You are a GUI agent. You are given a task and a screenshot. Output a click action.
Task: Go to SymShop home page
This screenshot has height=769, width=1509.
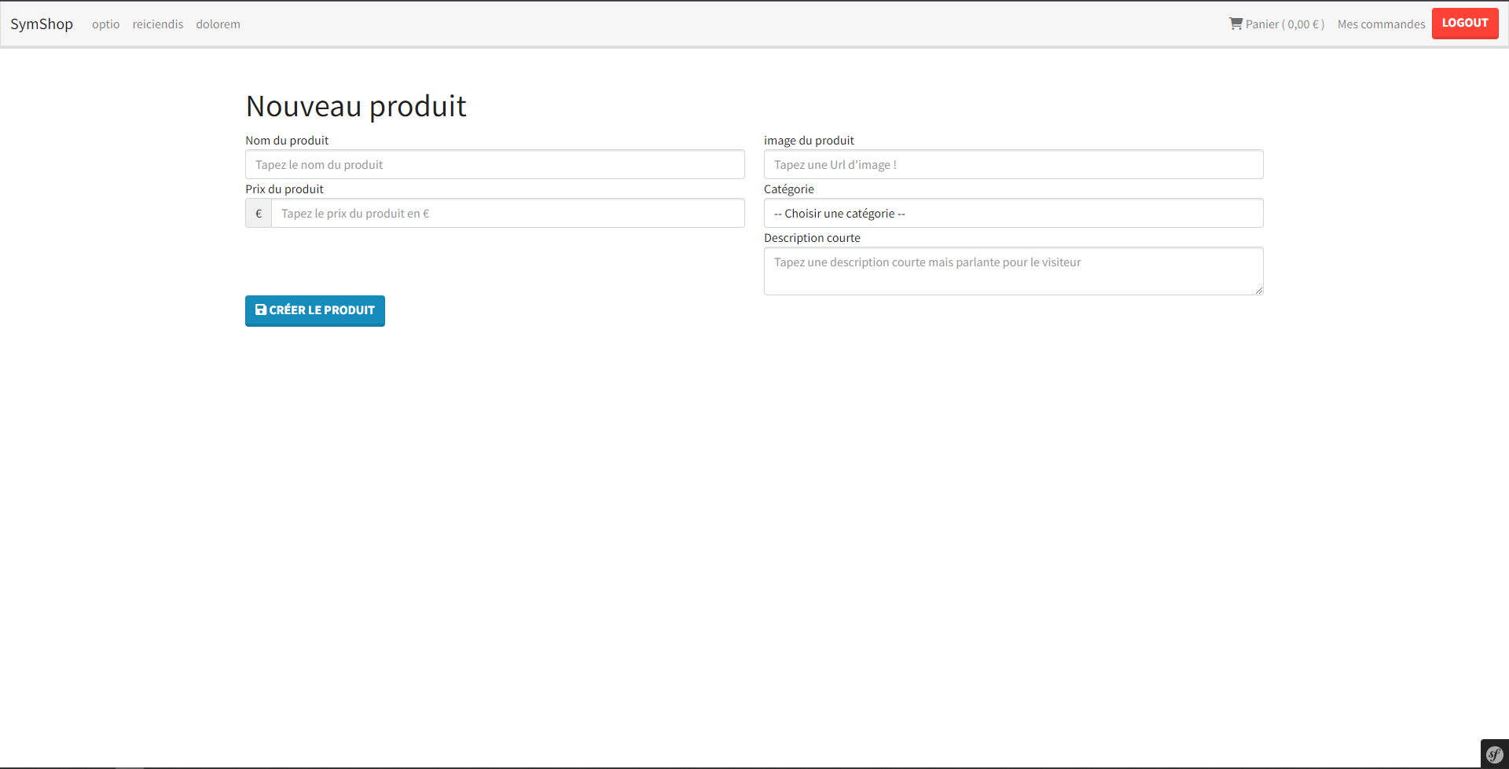42,24
